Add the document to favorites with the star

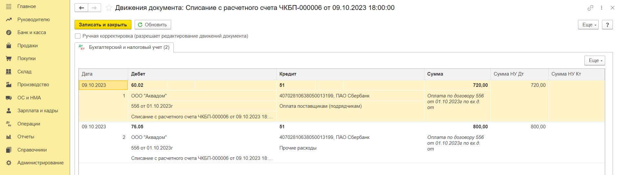pos(109,8)
